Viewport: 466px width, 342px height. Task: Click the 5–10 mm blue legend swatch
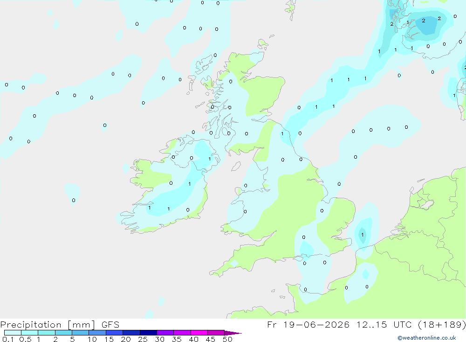tap(81, 333)
